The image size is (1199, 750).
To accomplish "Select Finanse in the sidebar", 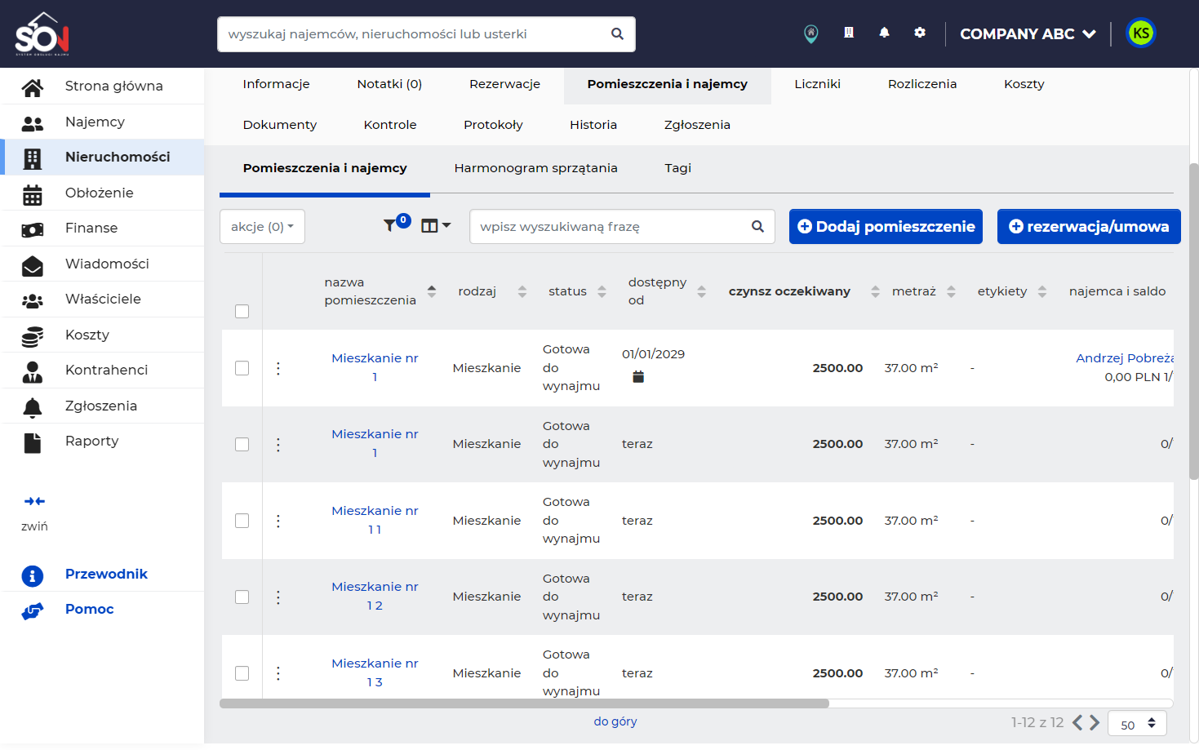I will 103,229.
